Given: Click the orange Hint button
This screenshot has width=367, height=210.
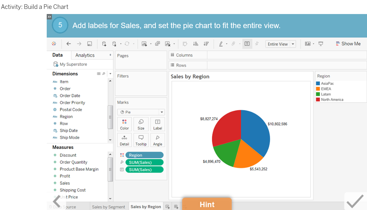Looking at the screenshot, I should 207,204.
